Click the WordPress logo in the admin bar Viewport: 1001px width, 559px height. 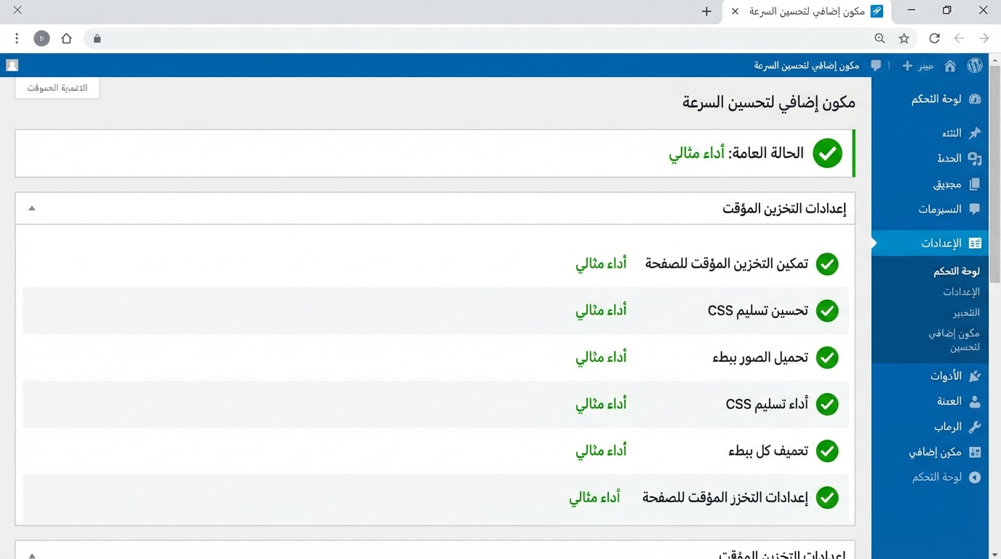point(975,65)
